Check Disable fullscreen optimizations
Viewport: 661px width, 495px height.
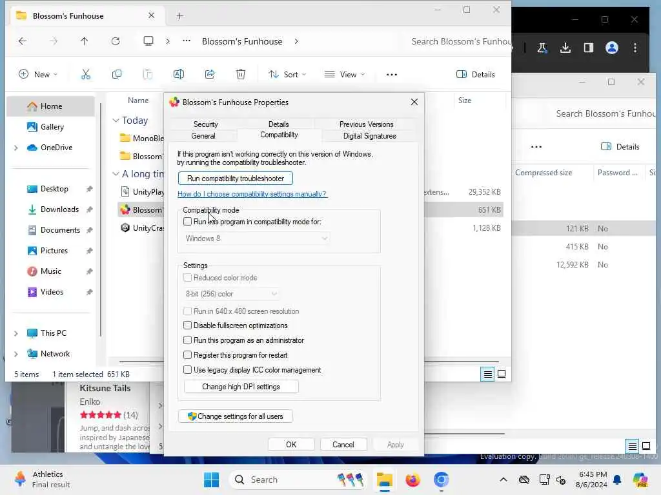188,325
